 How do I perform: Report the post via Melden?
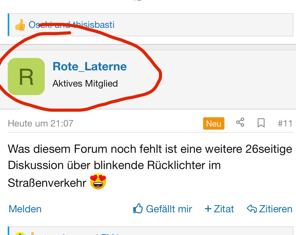click(x=25, y=209)
